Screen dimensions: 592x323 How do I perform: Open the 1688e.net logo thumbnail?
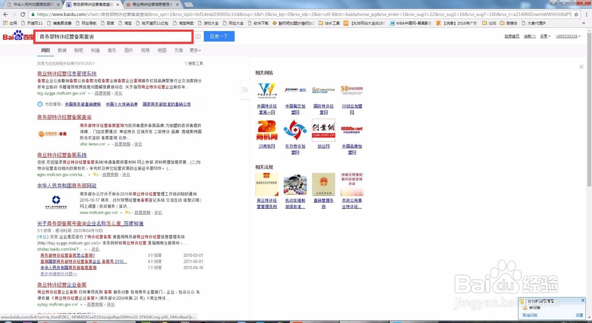tap(352, 130)
